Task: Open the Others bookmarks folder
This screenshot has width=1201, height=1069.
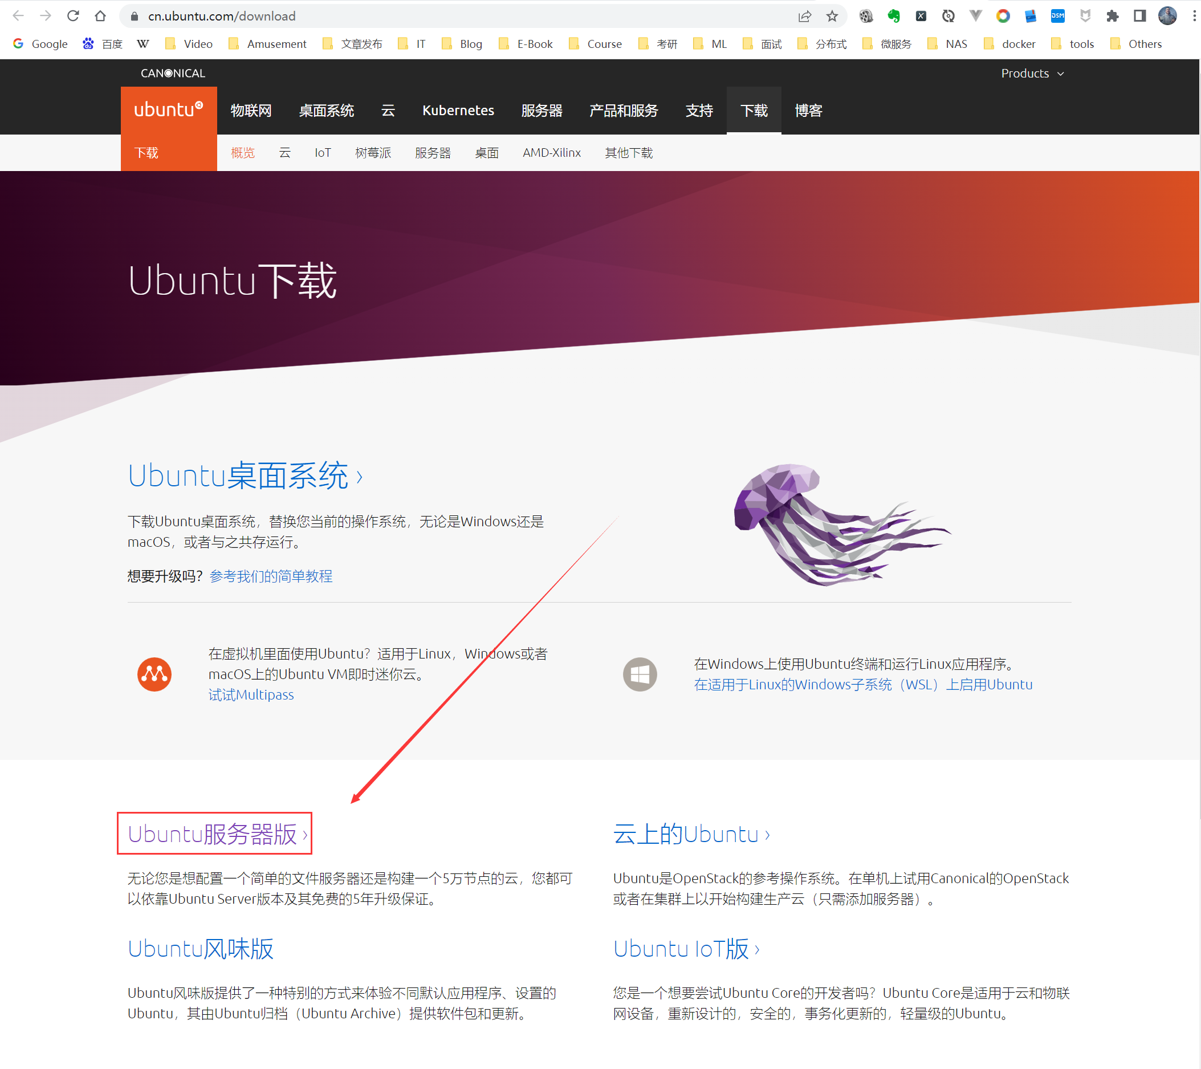Action: pos(1137,44)
